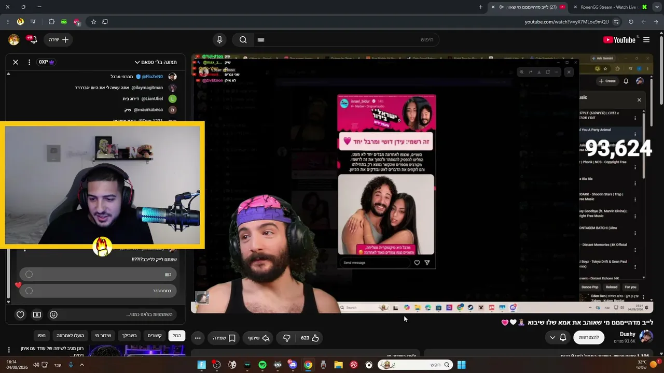Viewport: 664px width, 373px height.
Task: Open Discord from the taskbar
Action: click(293, 365)
